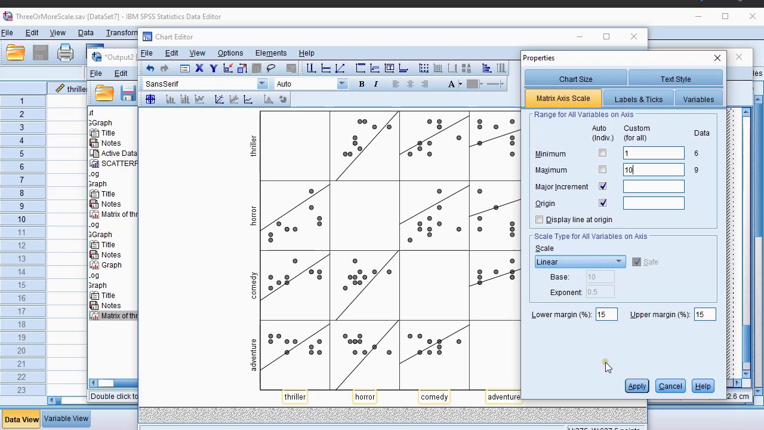The width and height of the screenshot is (764, 430).
Task: Click the Apply button
Action: point(637,386)
